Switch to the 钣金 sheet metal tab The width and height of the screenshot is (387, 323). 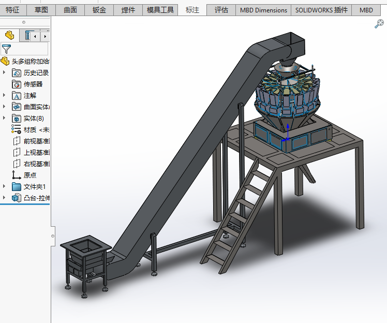tap(99, 10)
